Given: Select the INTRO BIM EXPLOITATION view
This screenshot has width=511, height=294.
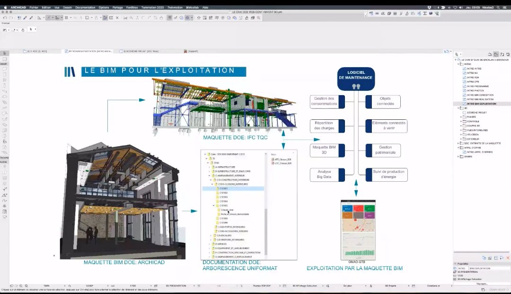Looking at the screenshot, I should pos(481,104).
